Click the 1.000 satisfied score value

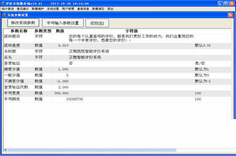pos(63,69)
